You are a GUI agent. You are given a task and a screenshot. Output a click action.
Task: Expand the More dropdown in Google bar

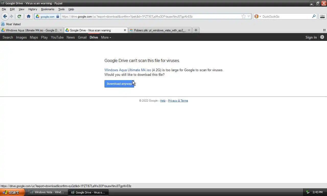[x=106, y=37]
